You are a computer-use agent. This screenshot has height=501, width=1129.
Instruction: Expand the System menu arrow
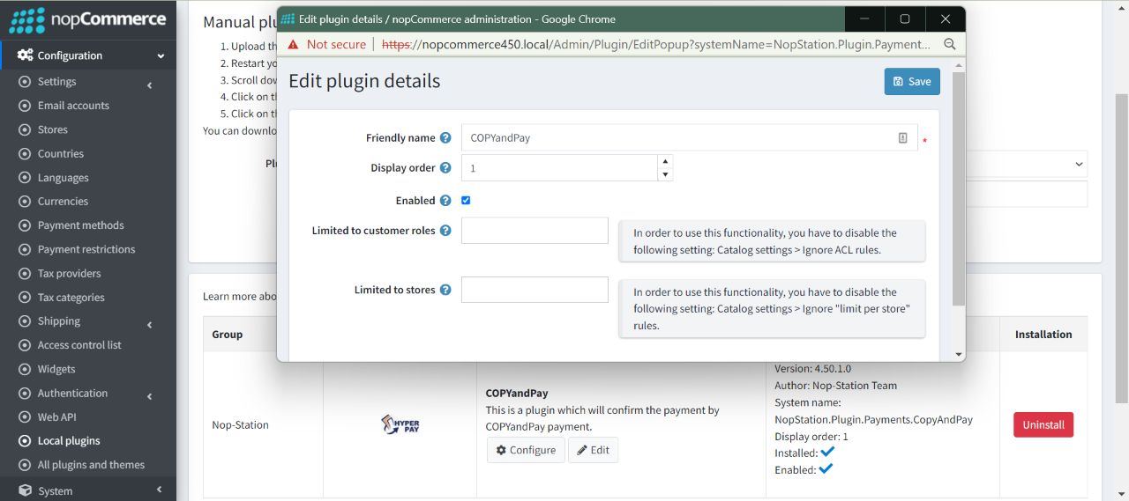160,490
